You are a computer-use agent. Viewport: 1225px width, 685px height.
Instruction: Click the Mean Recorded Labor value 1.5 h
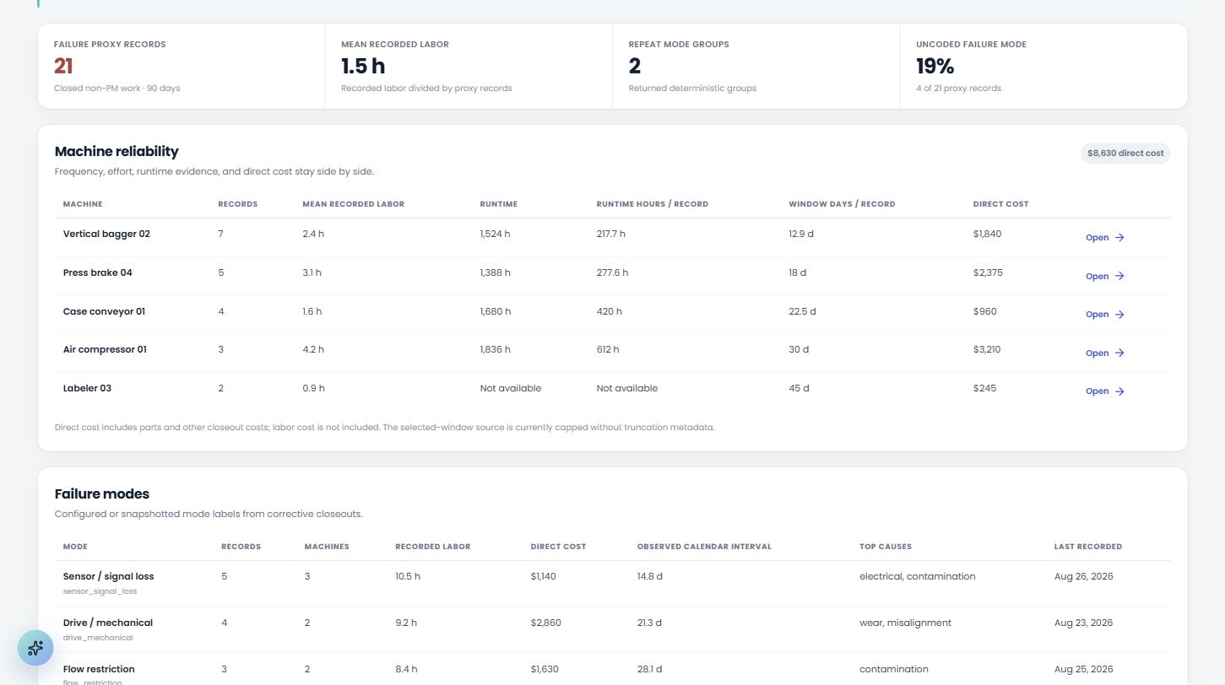click(364, 66)
